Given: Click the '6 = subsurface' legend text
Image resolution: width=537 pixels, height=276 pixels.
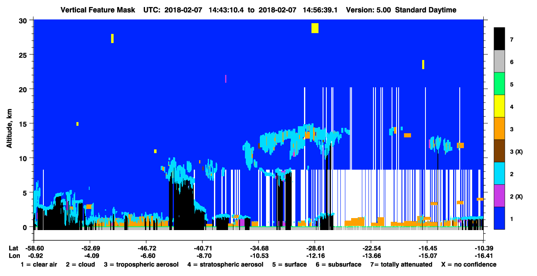Looking at the screenshot, I should 339,264.
